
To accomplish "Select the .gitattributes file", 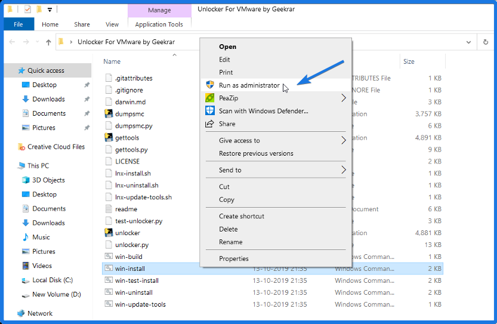I will pos(134,78).
